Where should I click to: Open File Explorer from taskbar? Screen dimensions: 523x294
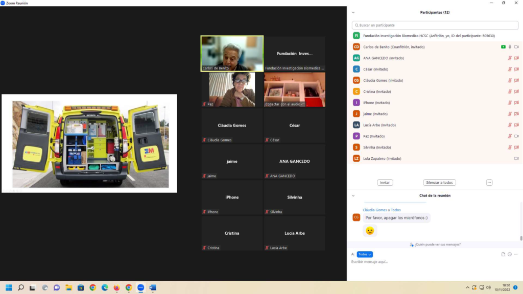coord(69,287)
